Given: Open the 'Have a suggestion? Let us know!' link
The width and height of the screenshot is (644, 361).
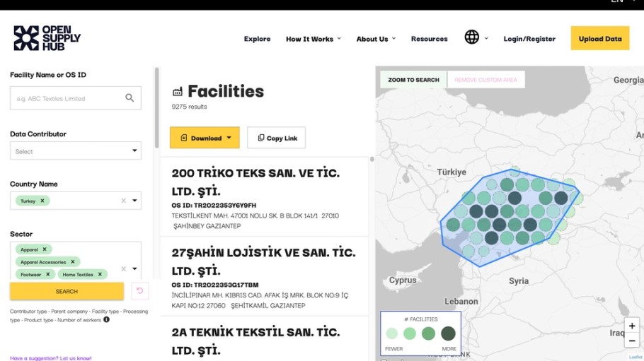Looking at the screenshot, I should click(50, 358).
